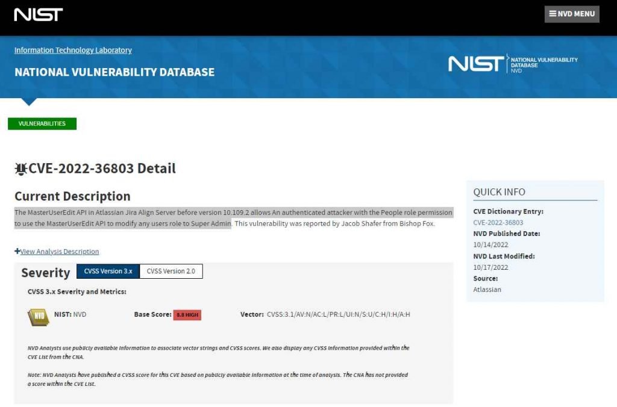This screenshot has height=407, width=617.
Task: Switch to CVSS Version 2.0 tab
Action: click(x=171, y=272)
